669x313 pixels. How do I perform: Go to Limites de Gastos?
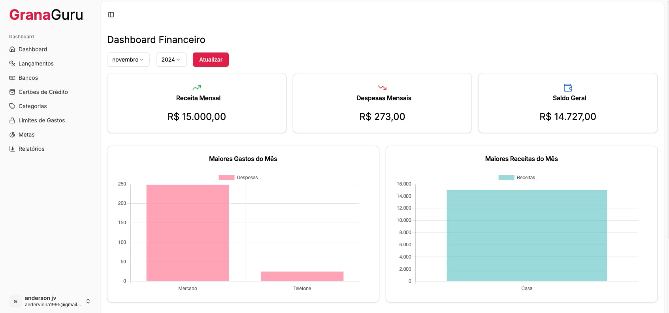(x=50, y=120)
